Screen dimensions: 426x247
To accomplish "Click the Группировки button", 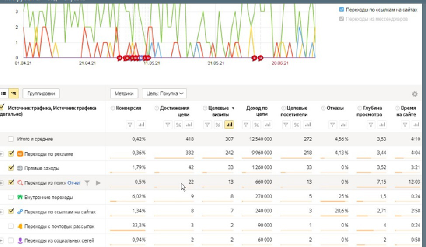I will [x=41, y=94].
